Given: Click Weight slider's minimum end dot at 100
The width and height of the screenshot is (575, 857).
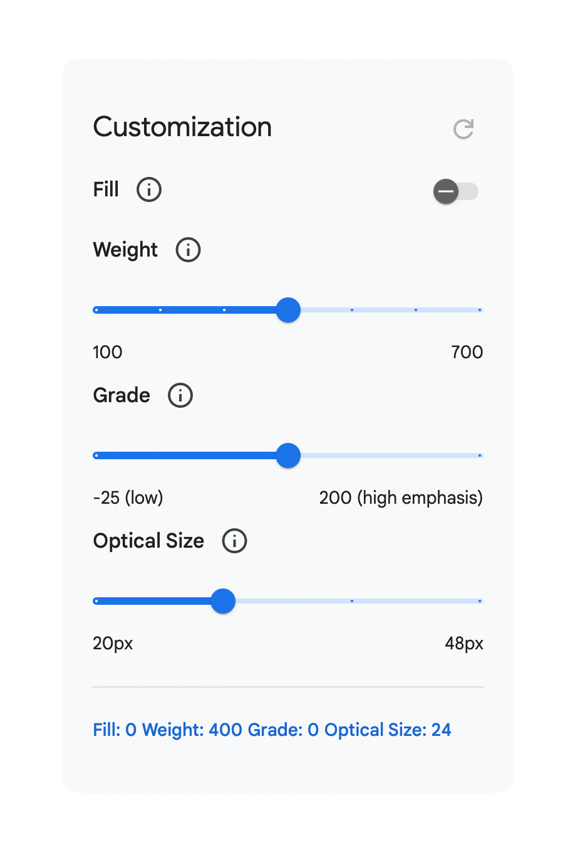Looking at the screenshot, I should coord(96,310).
